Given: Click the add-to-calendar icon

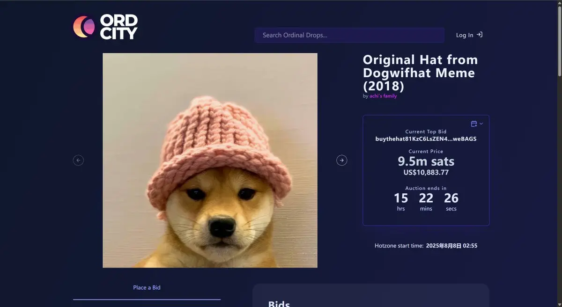Looking at the screenshot, I should (474, 124).
